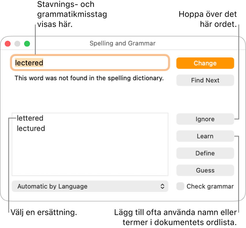Enable the Check grammar checkbox

[x=180, y=186]
